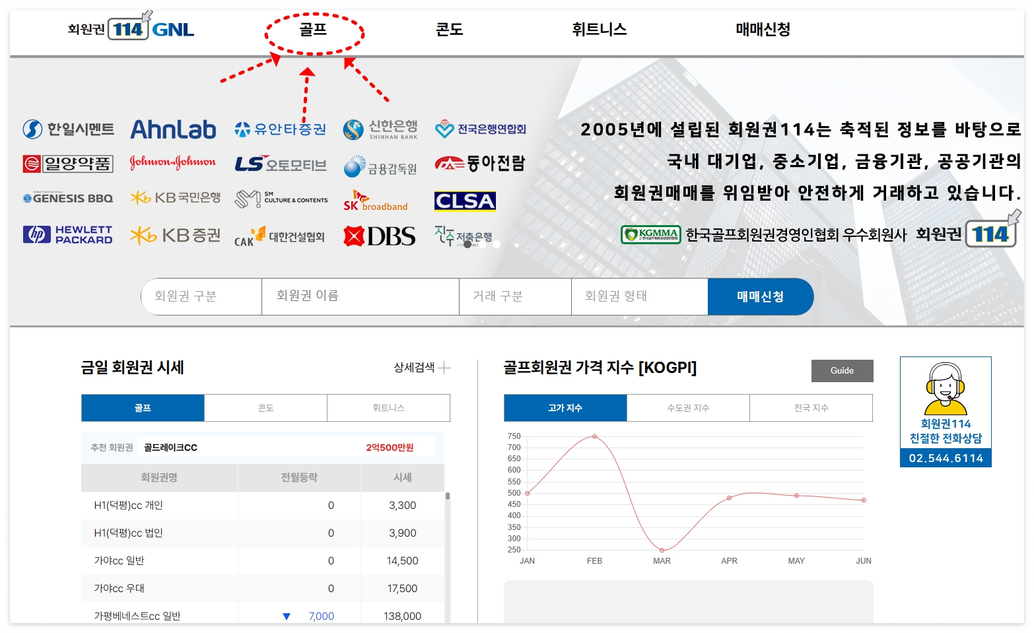1034x633 pixels.
Task: Click the 7,000 decrease value
Action: point(322,616)
